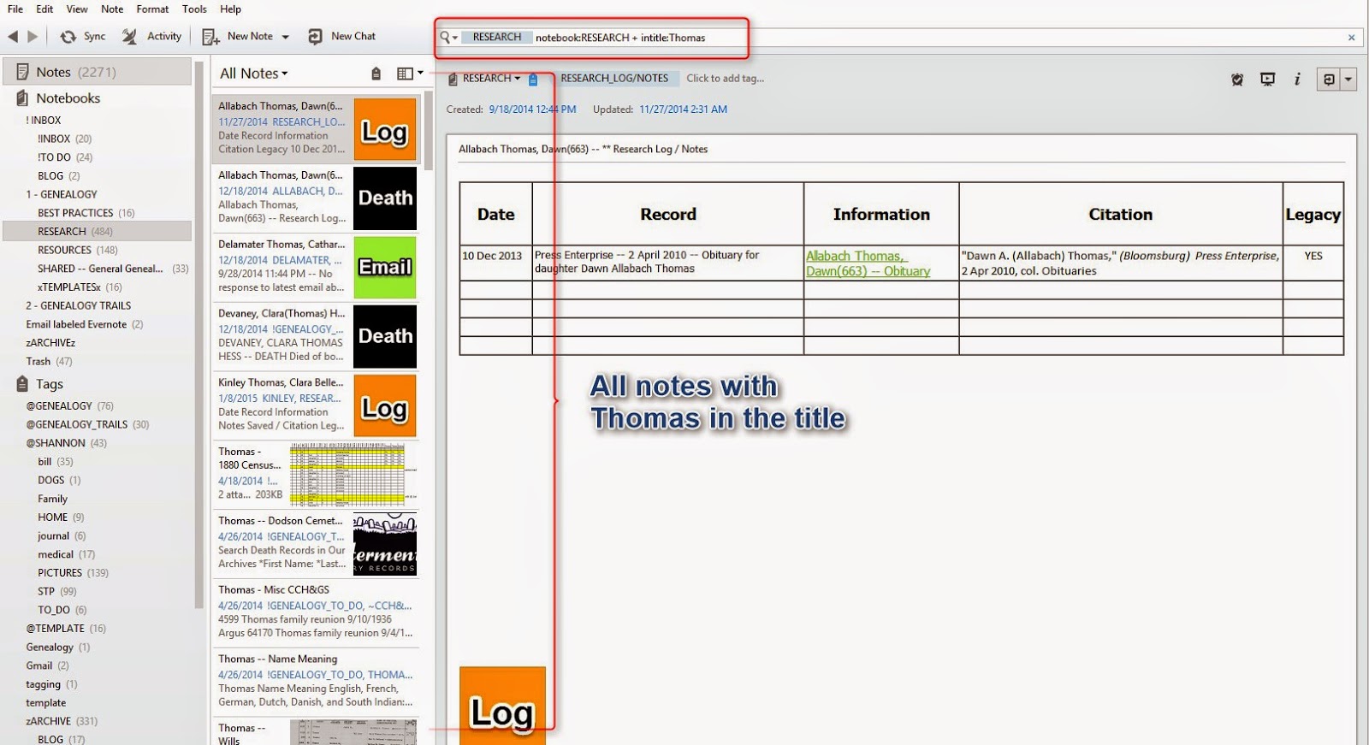Open the Allabach Thomas Log note thumbnail

pos(385,129)
